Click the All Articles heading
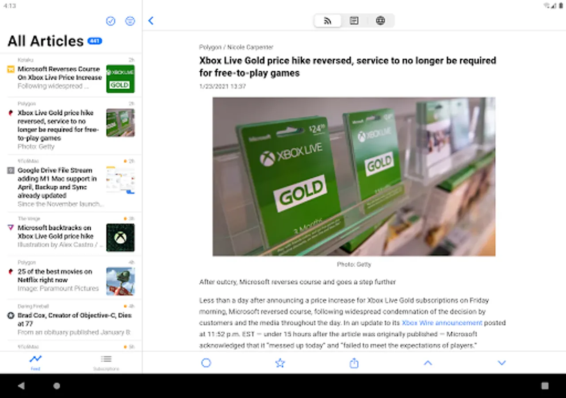Viewport: 566px width, 398px height. (46, 41)
